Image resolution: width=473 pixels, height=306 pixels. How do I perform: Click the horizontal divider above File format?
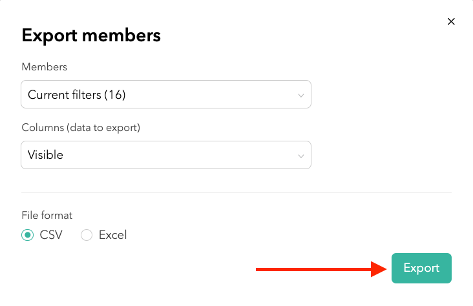pos(236,192)
